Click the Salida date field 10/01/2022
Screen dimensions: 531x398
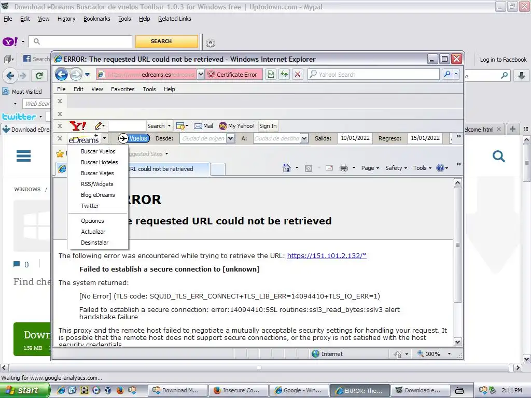click(355, 138)
